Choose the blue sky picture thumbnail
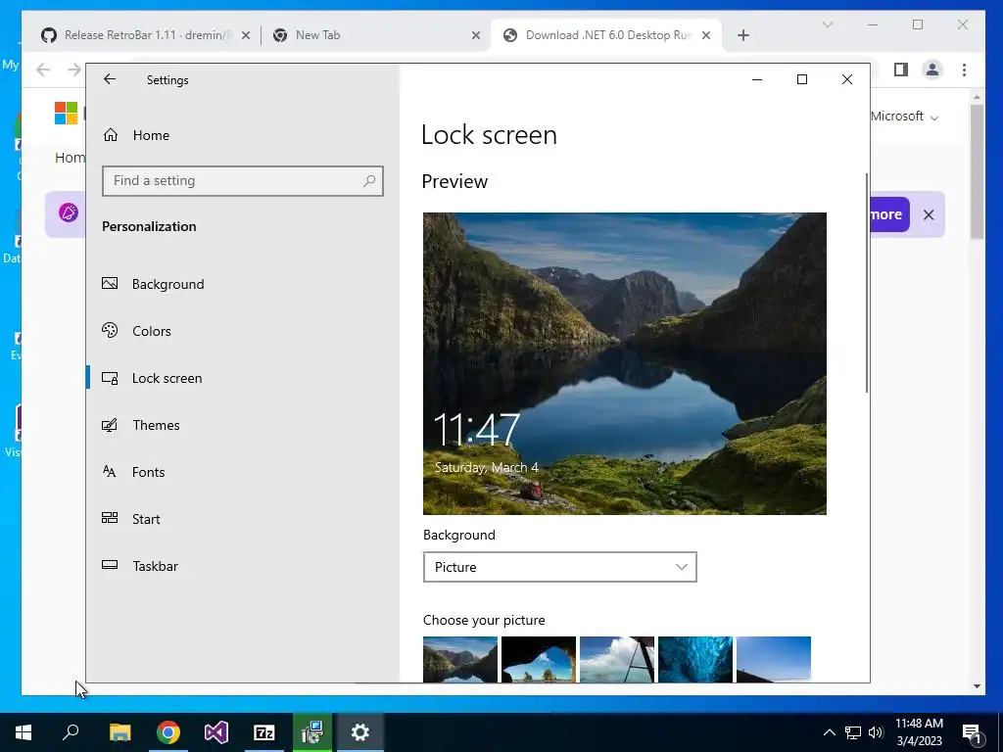The height and width of the screenshot is (752, 1003). coord(774,659)
